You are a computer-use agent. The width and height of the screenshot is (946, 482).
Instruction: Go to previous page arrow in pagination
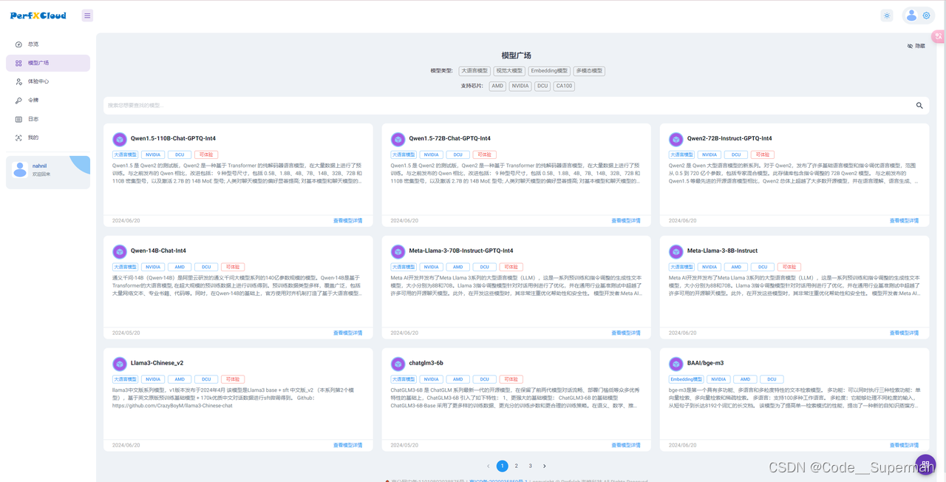[489, 466]
